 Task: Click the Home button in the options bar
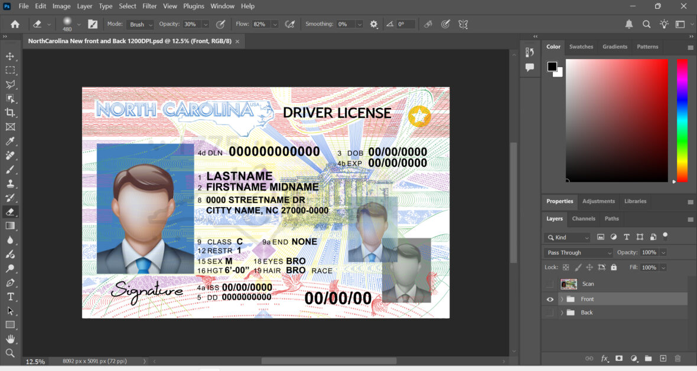[14, 24]
